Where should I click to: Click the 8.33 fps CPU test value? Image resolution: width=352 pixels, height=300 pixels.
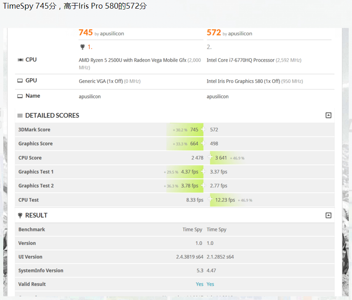(x=195, y=200)
